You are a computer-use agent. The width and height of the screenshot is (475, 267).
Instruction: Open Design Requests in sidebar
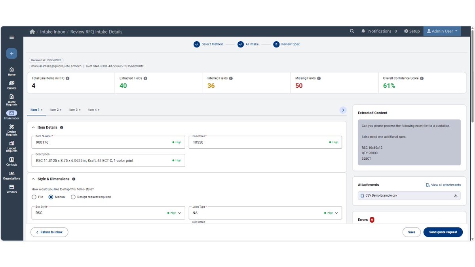[11, 130]
